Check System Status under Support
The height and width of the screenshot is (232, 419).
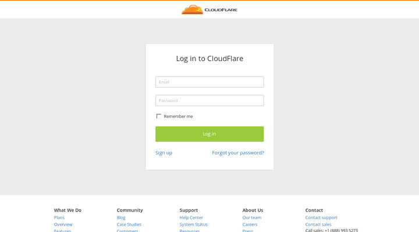[x=194, y=224]
